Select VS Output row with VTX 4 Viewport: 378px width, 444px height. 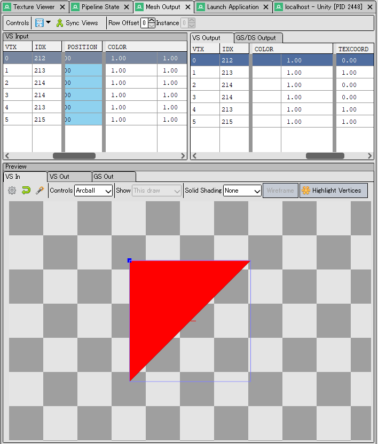coord(282,109)
